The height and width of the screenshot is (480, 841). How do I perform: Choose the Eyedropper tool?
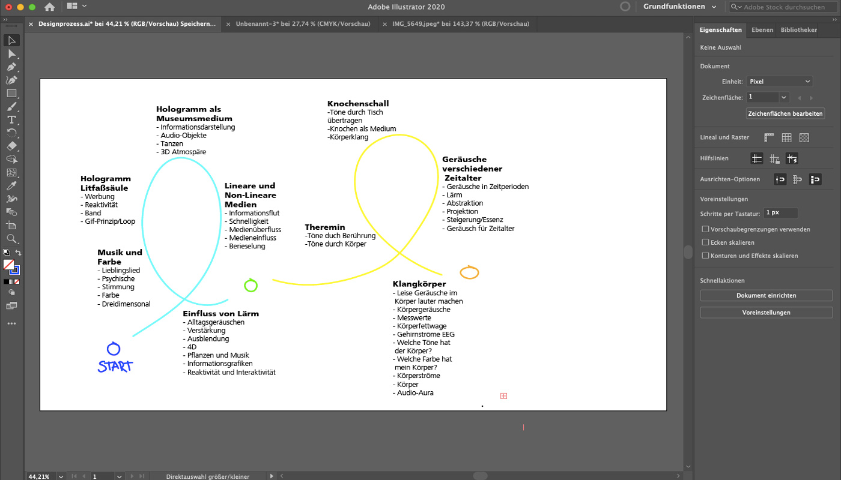pyautogui.click(x=11, y=186)
